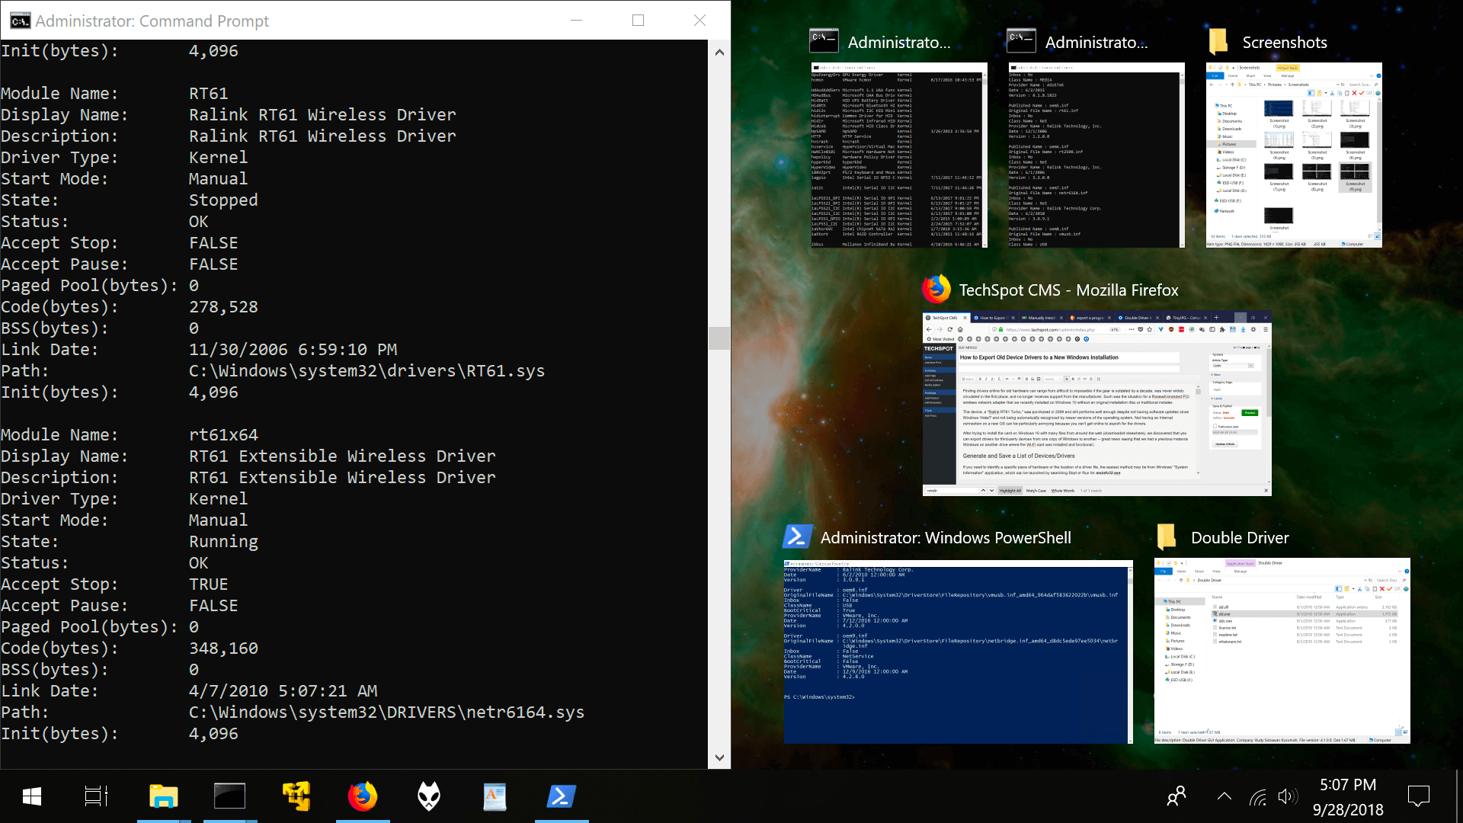
Task: Choose the Double Driver folder thumbnail
Action: pyautogui.click(x=1282, y=650)
